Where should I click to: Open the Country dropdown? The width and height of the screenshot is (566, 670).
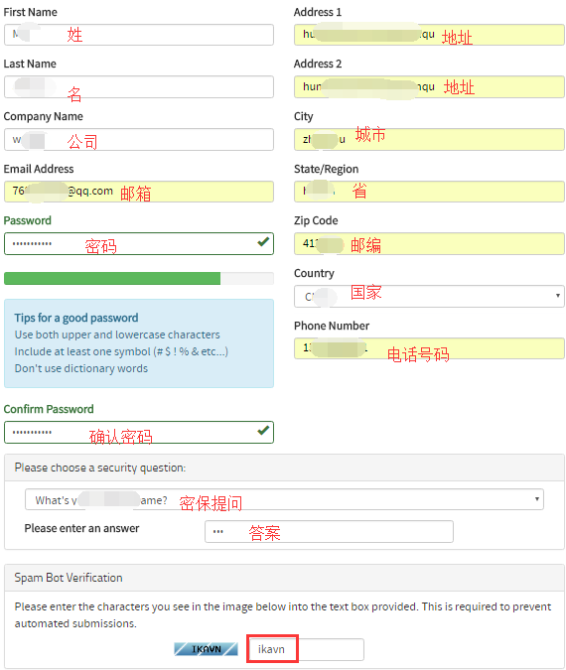[x=429, y=296]
